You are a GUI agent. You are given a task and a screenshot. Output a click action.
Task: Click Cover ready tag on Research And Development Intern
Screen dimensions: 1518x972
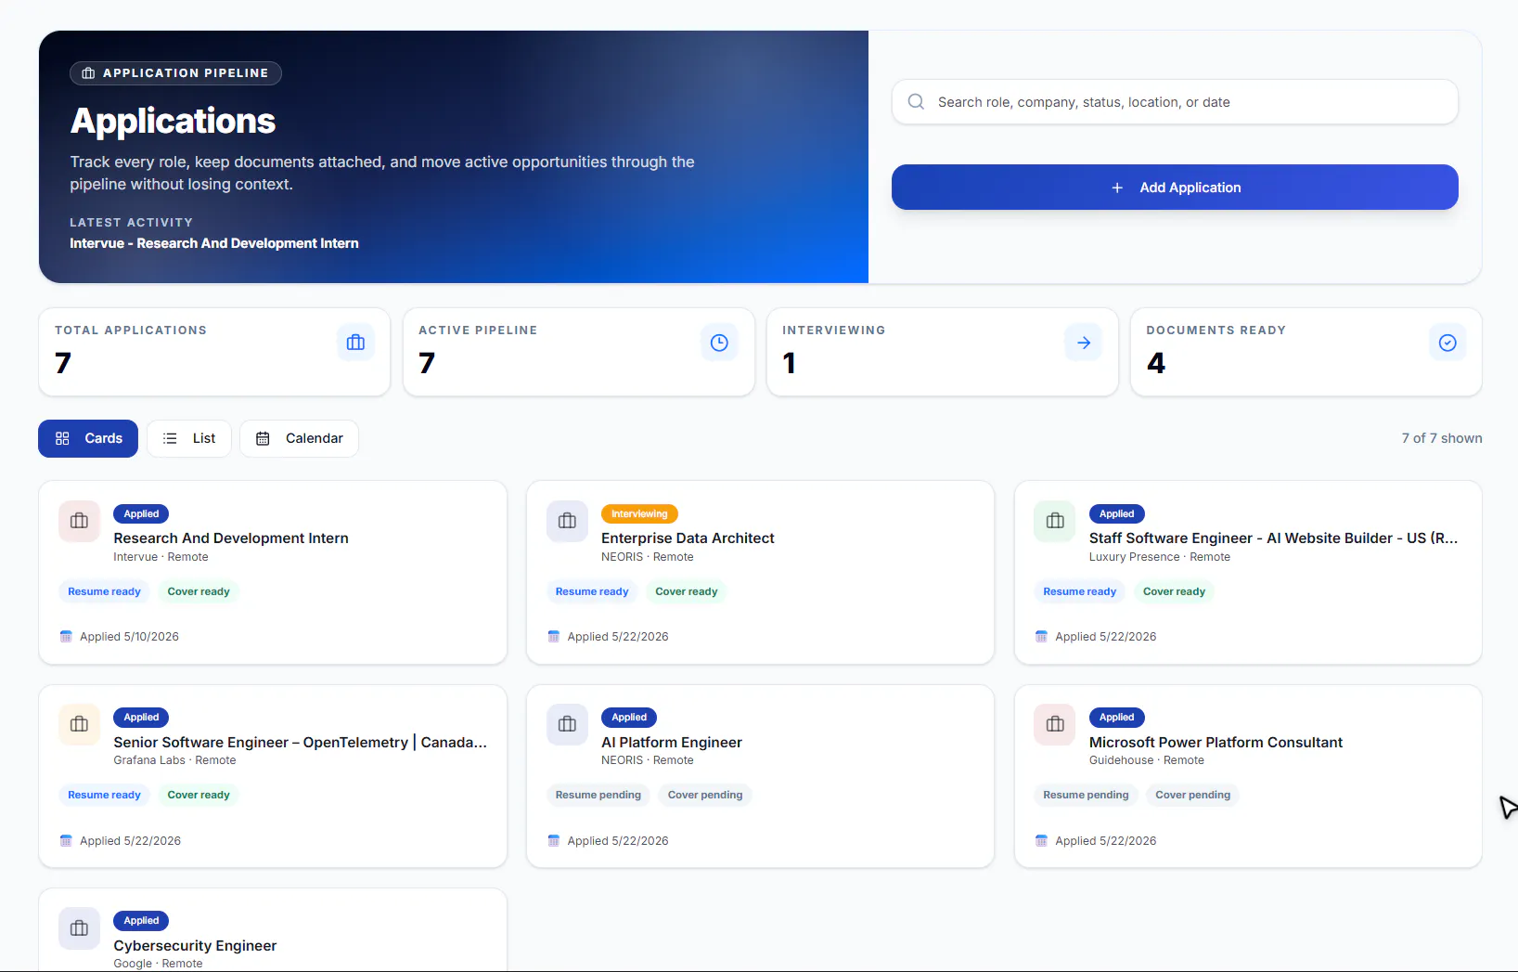pyautogui.click(x=199, y=591)
